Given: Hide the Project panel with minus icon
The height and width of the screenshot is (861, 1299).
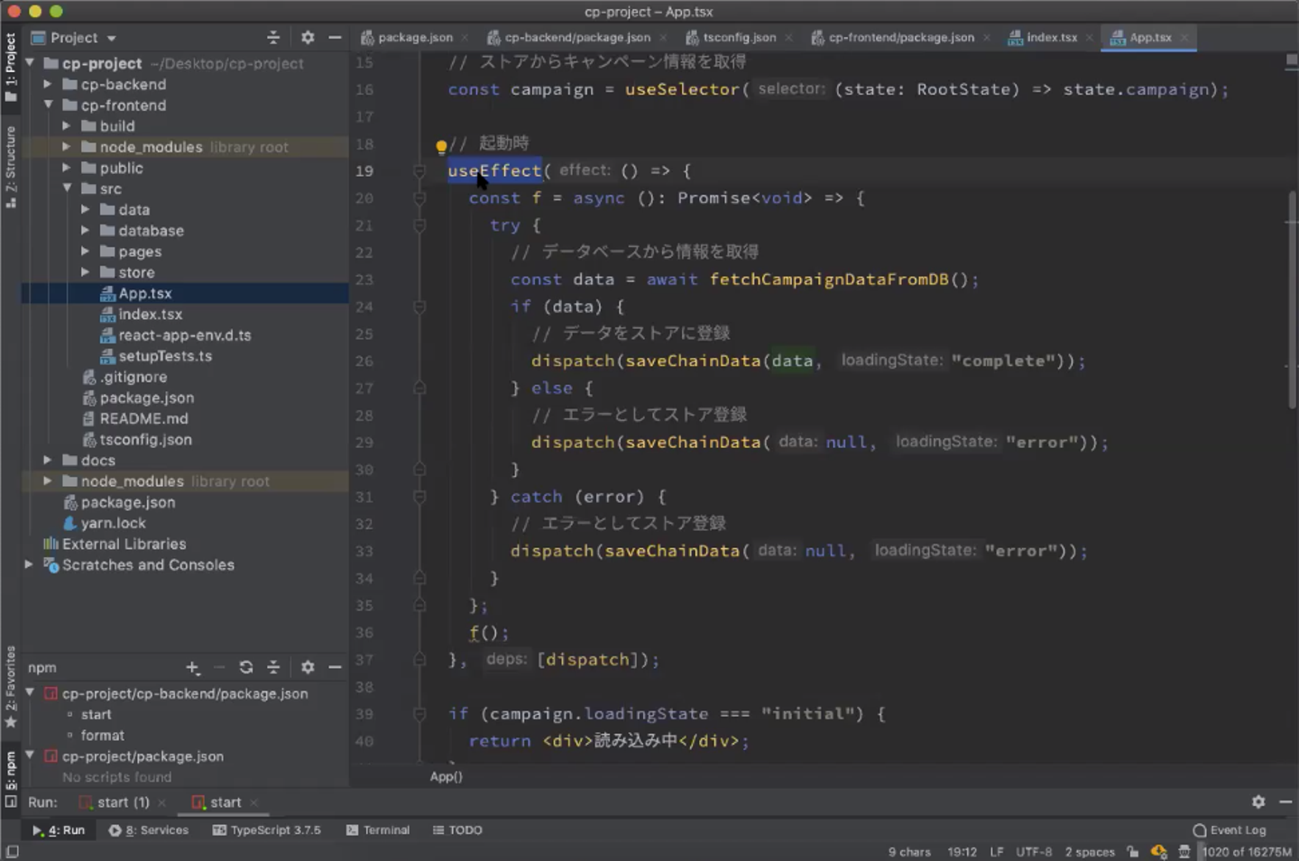Looking at the screenshot, I should pos(335,38).
